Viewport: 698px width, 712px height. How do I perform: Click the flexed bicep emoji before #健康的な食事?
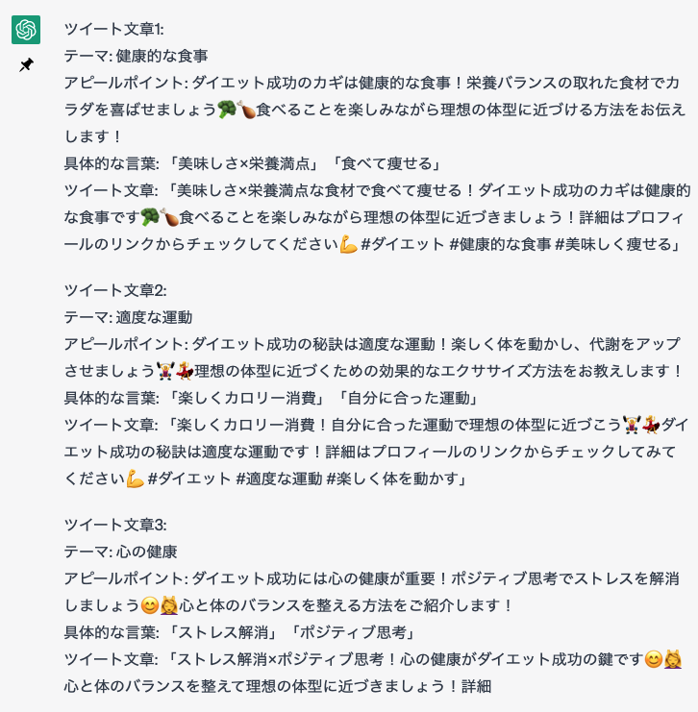click(349, 245)
